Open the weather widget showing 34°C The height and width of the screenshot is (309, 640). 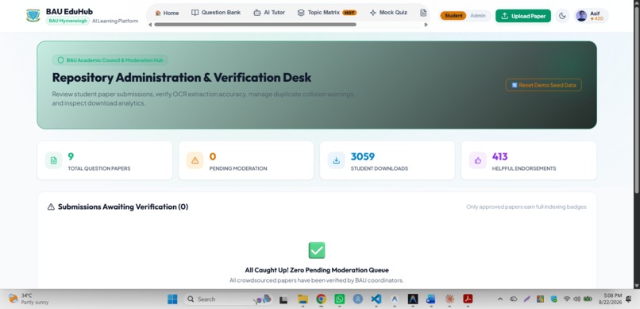point(29,299)
